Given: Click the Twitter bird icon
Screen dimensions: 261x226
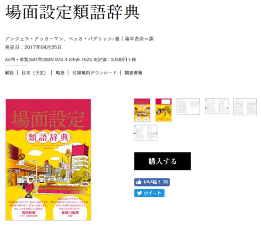Looking at the screenshot, I should pyautogui.click(x=140, y=193).
